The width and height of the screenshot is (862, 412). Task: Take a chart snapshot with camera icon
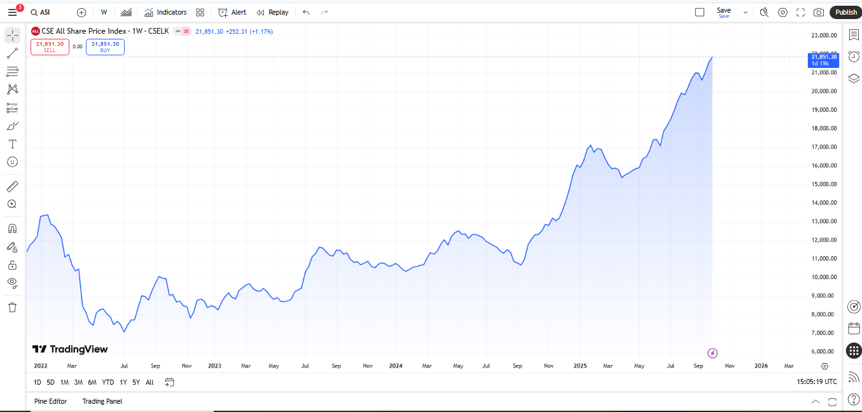click(x=819, y=12)
